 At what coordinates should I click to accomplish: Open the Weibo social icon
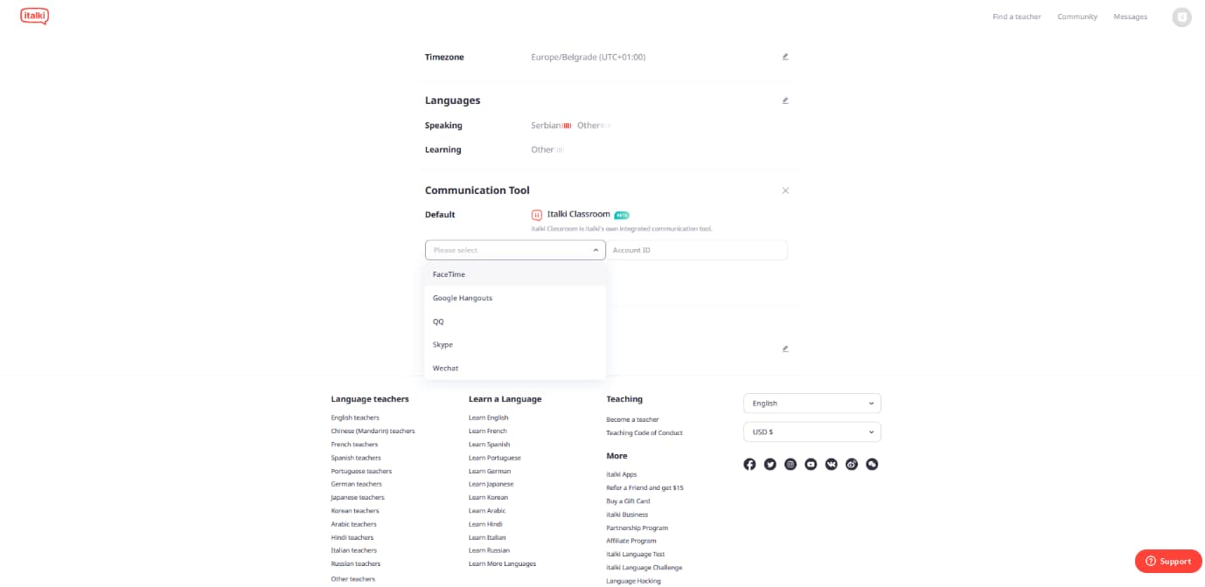[x=852, y=464]
